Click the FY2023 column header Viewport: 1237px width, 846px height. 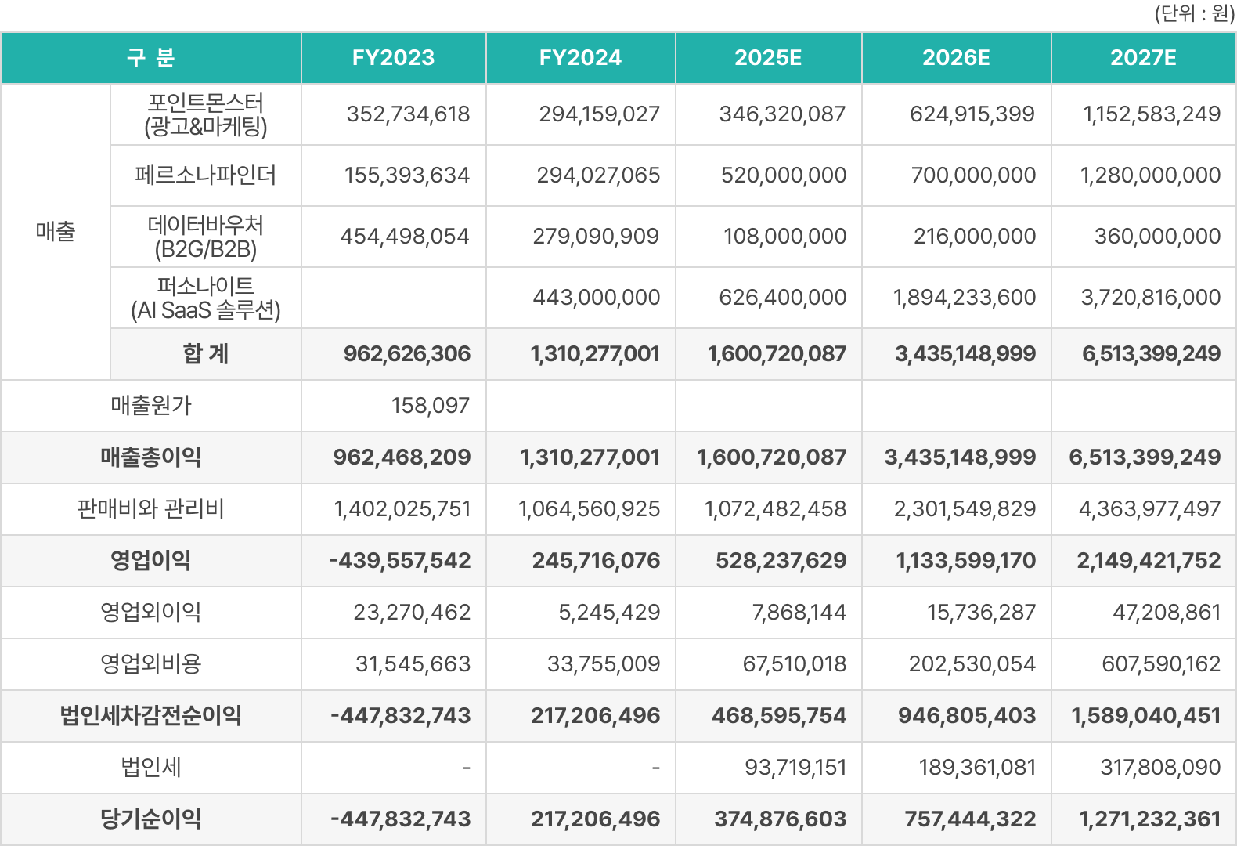393,58
